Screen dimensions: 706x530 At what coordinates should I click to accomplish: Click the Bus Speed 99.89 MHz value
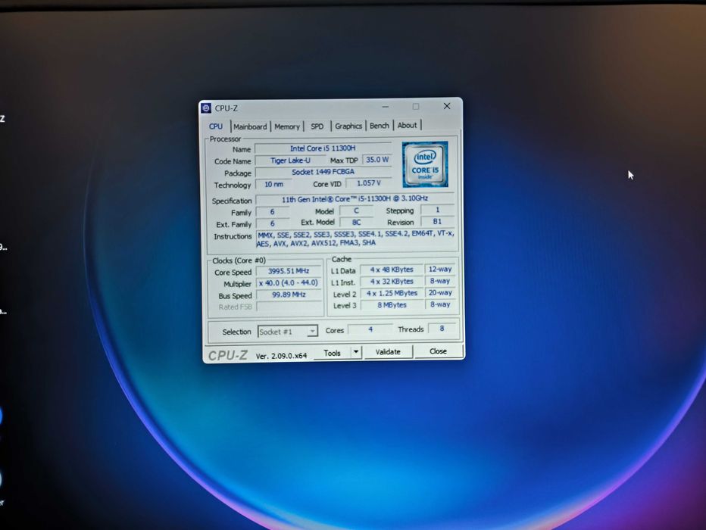pyautogui.click(x=289, y=295)
